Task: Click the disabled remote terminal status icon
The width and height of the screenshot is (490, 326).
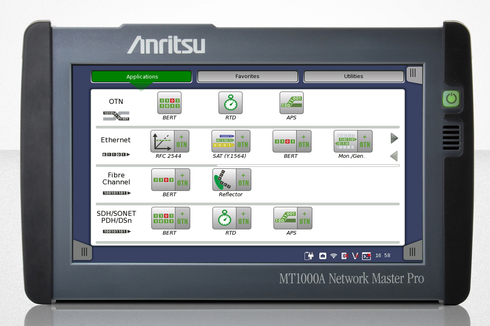Action: tap(366, 256)
